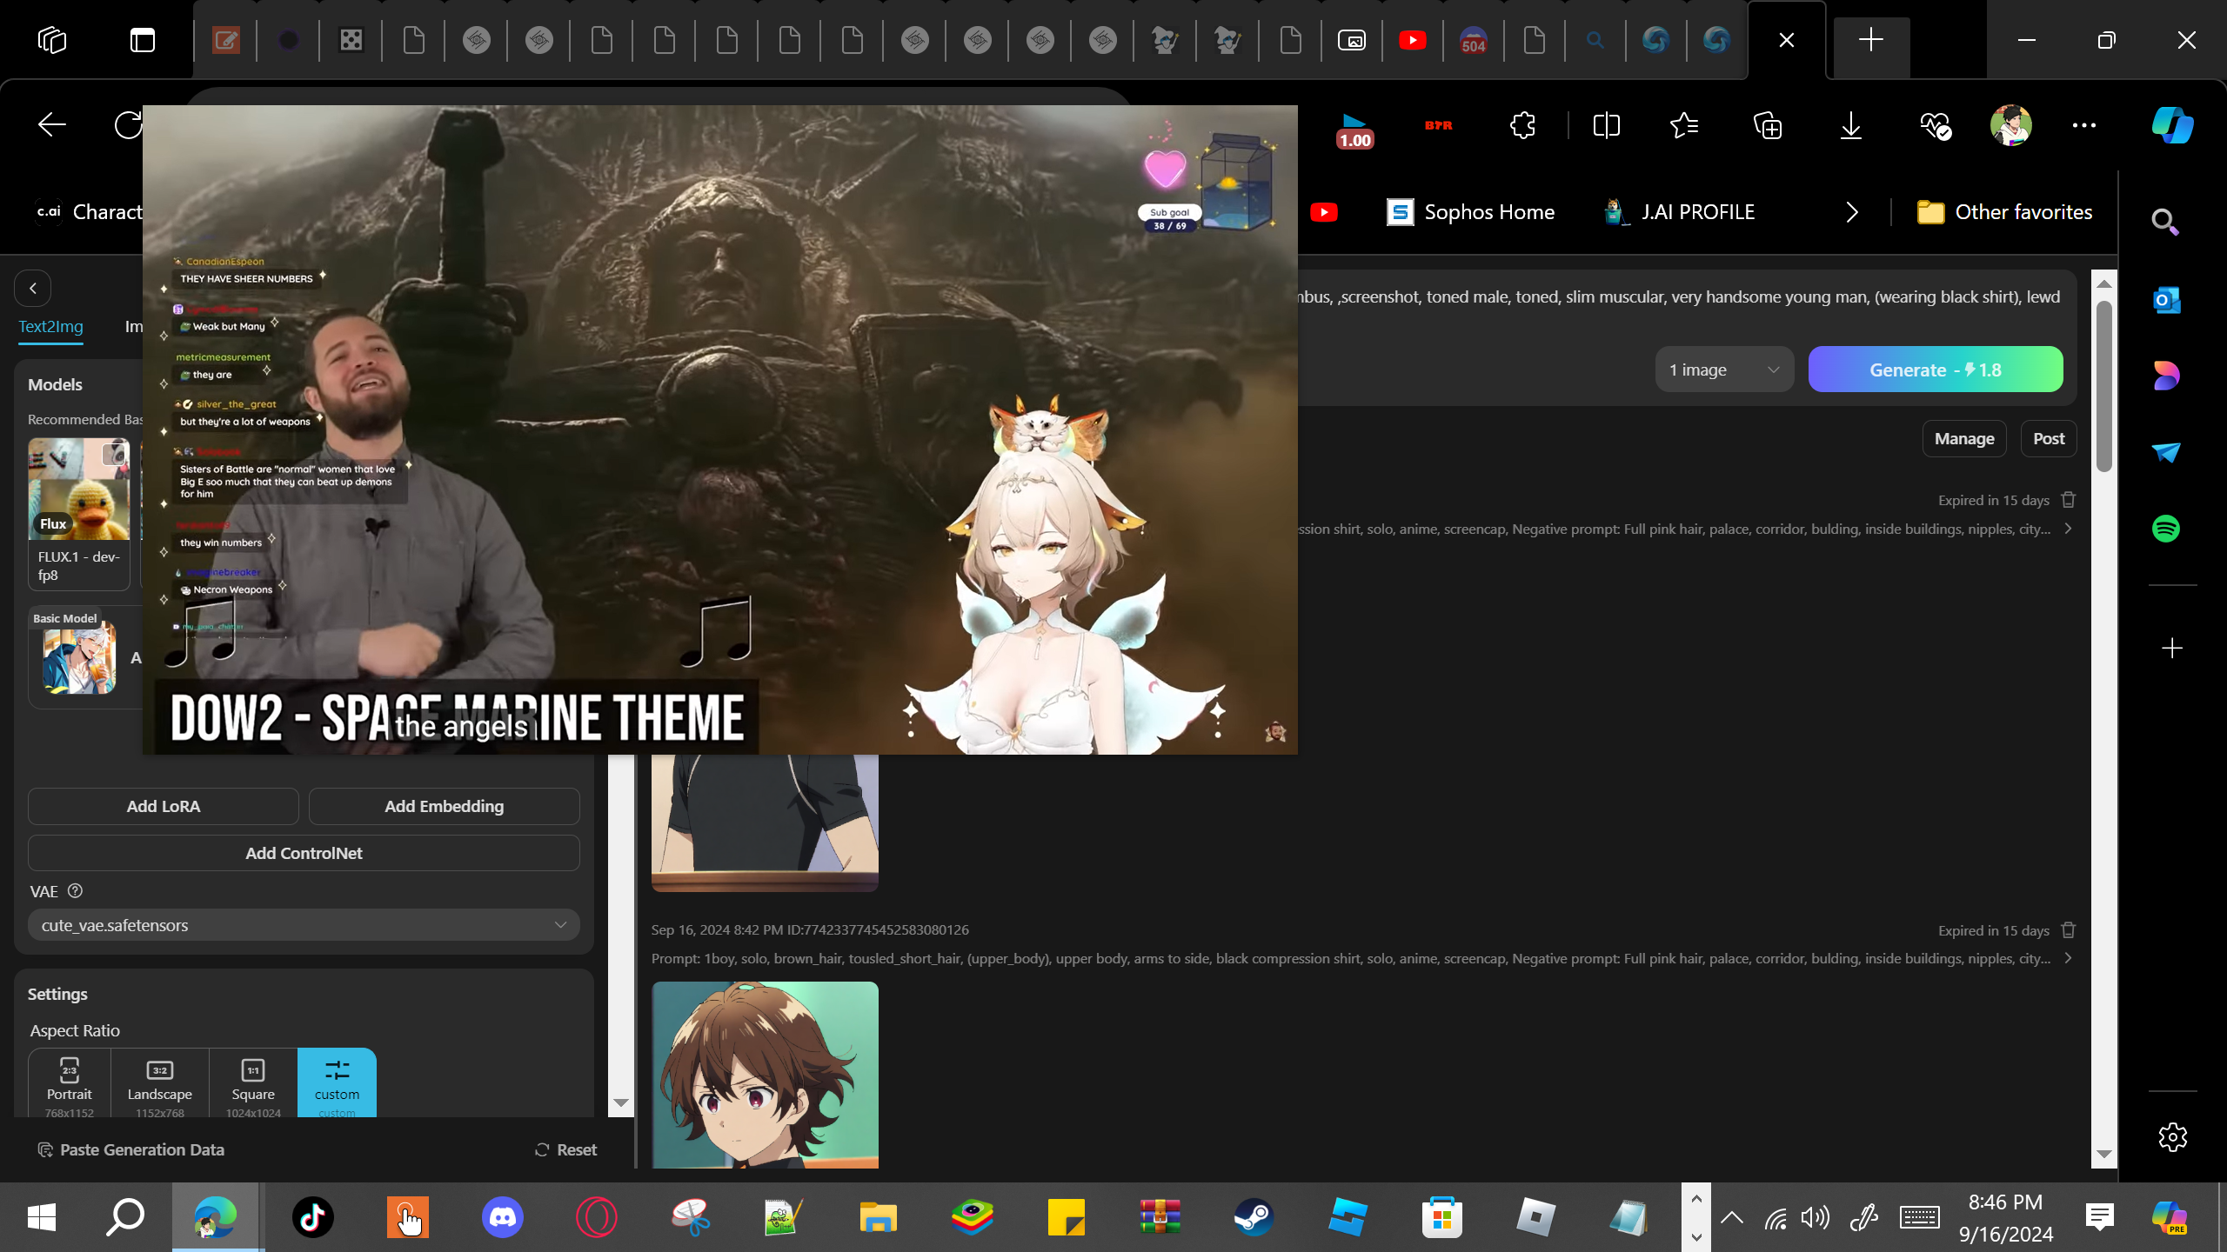2227x1252 pixels.
Task: Click the page vertical scrollbar thumb
Action: pyautogui.click(x=2104, y=387)
